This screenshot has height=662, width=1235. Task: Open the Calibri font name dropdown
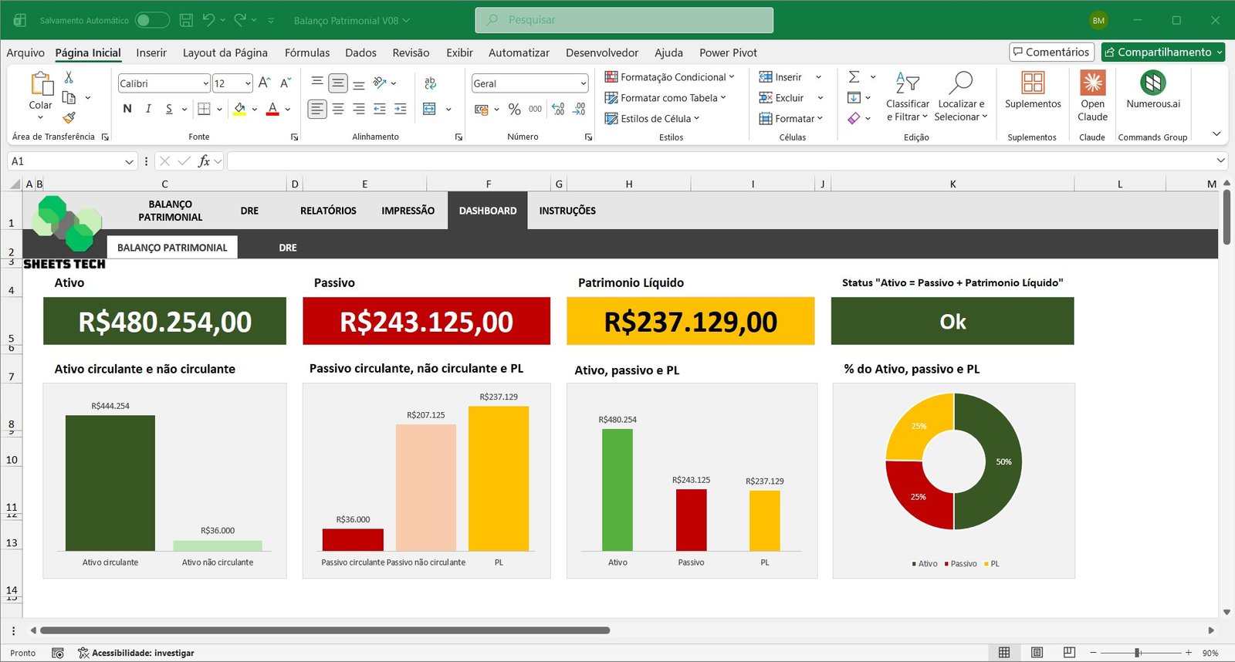205,83
